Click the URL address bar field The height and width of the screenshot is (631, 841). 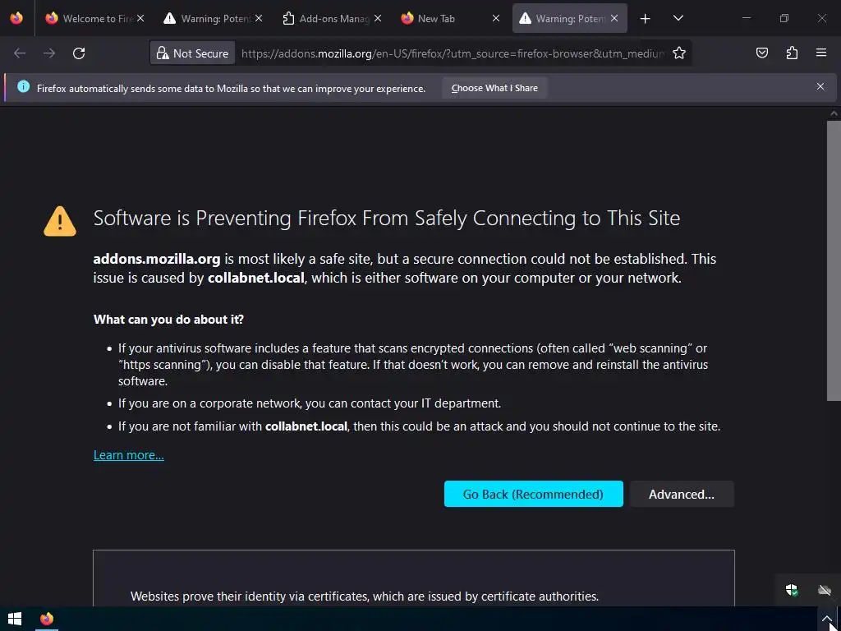452,53
